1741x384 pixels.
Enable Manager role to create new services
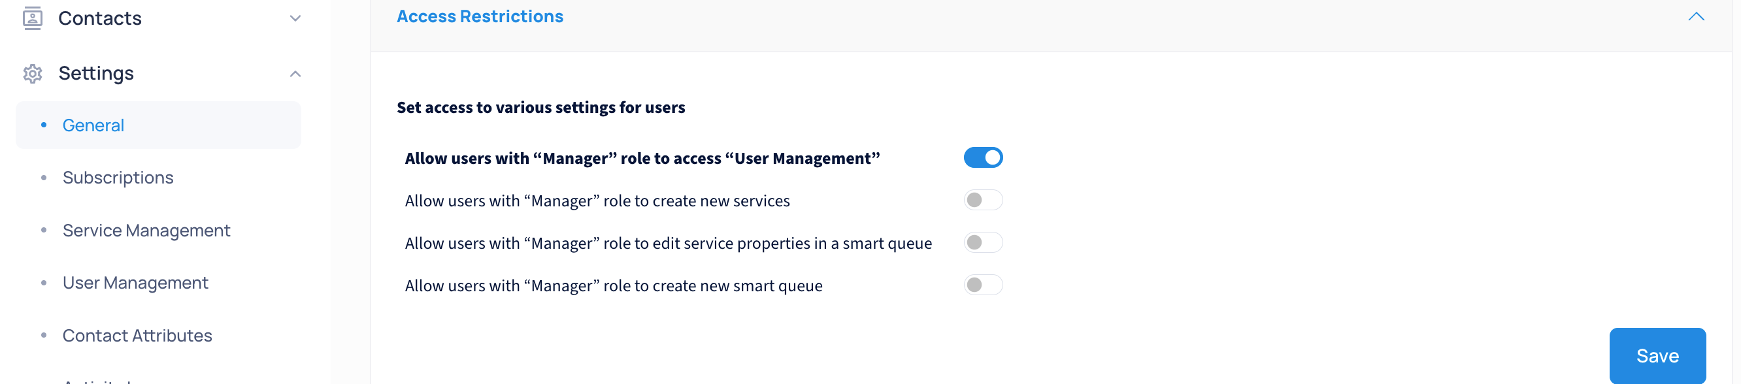(x=984, y=199)
